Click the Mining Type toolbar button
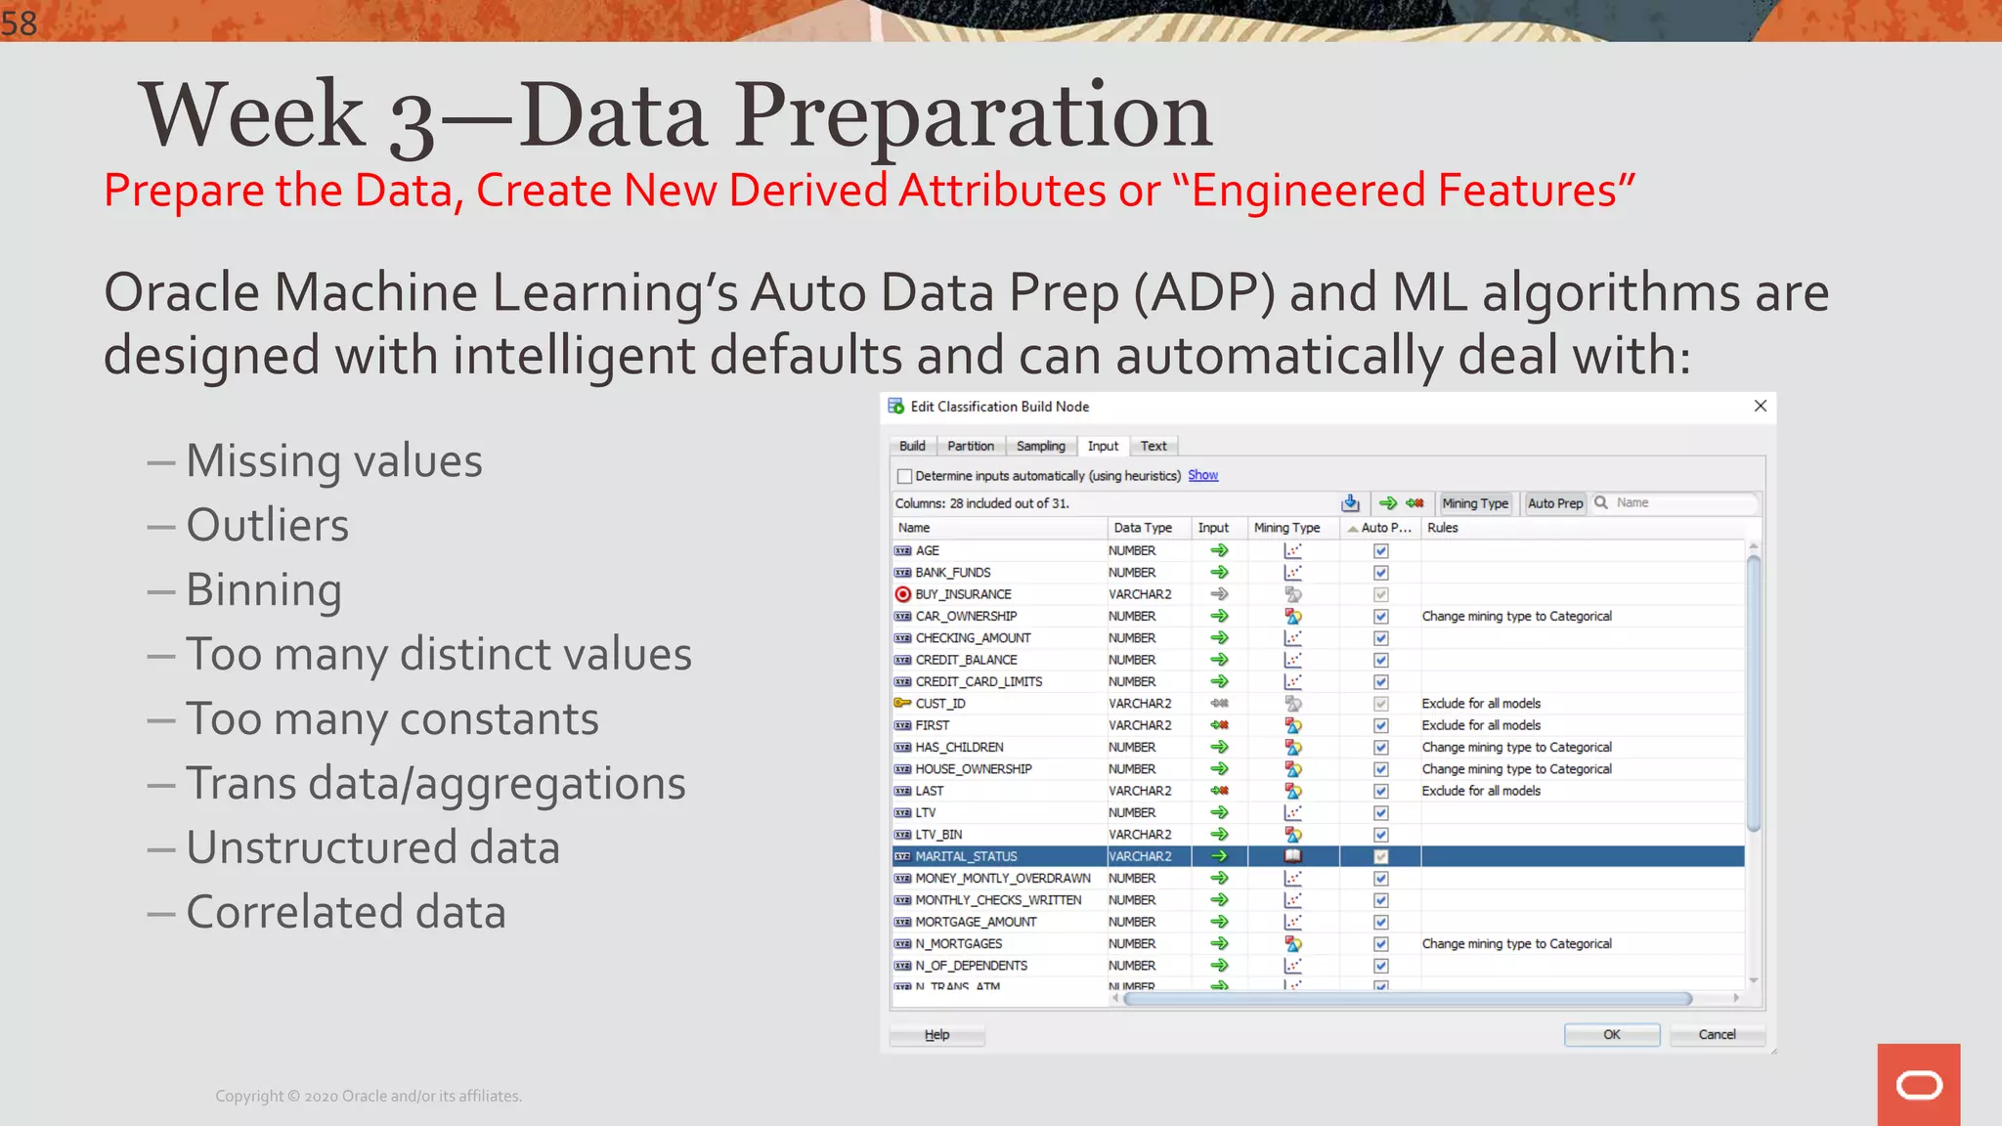 point(1475,503)
